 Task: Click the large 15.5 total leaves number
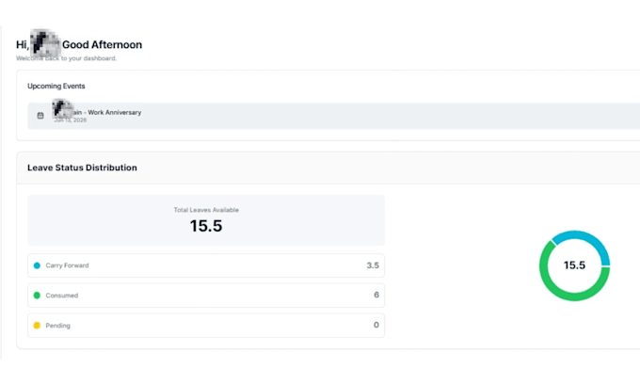click(x=206, y=226)
